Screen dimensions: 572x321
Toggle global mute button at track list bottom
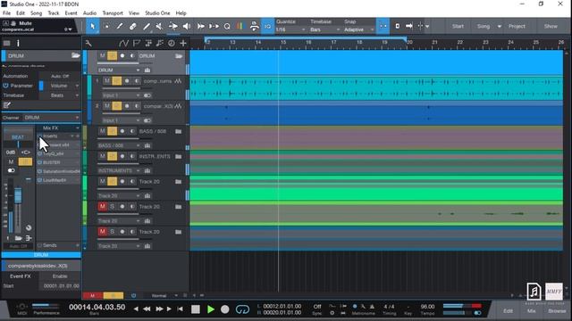tap(93, 295)
